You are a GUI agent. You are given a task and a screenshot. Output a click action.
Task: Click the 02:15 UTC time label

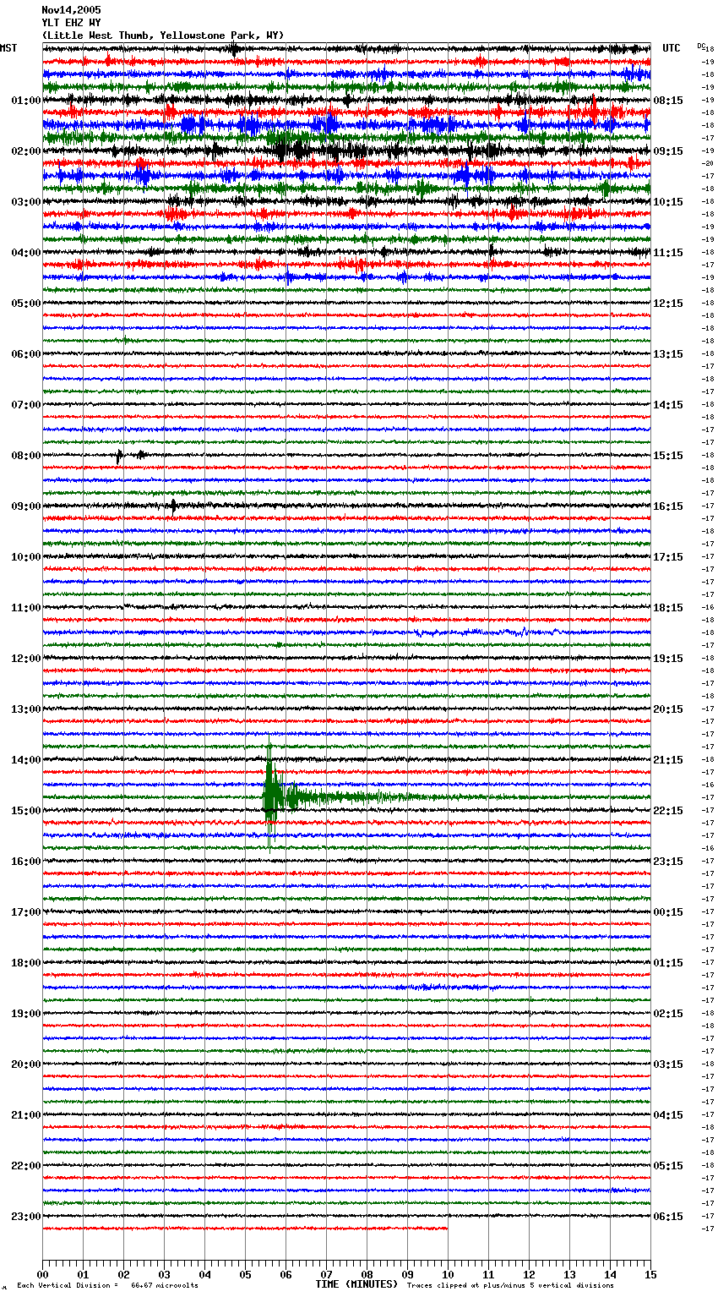[668, 1014]
